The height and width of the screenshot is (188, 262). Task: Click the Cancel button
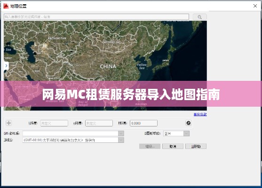(173, 146)
